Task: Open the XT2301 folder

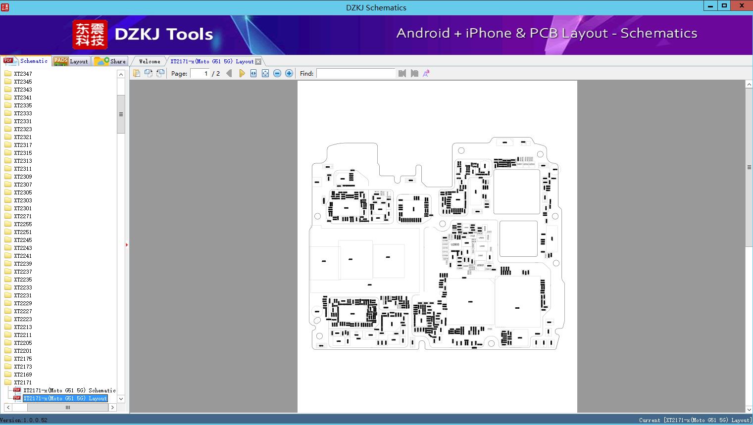Action: click(x=18, y=208)
